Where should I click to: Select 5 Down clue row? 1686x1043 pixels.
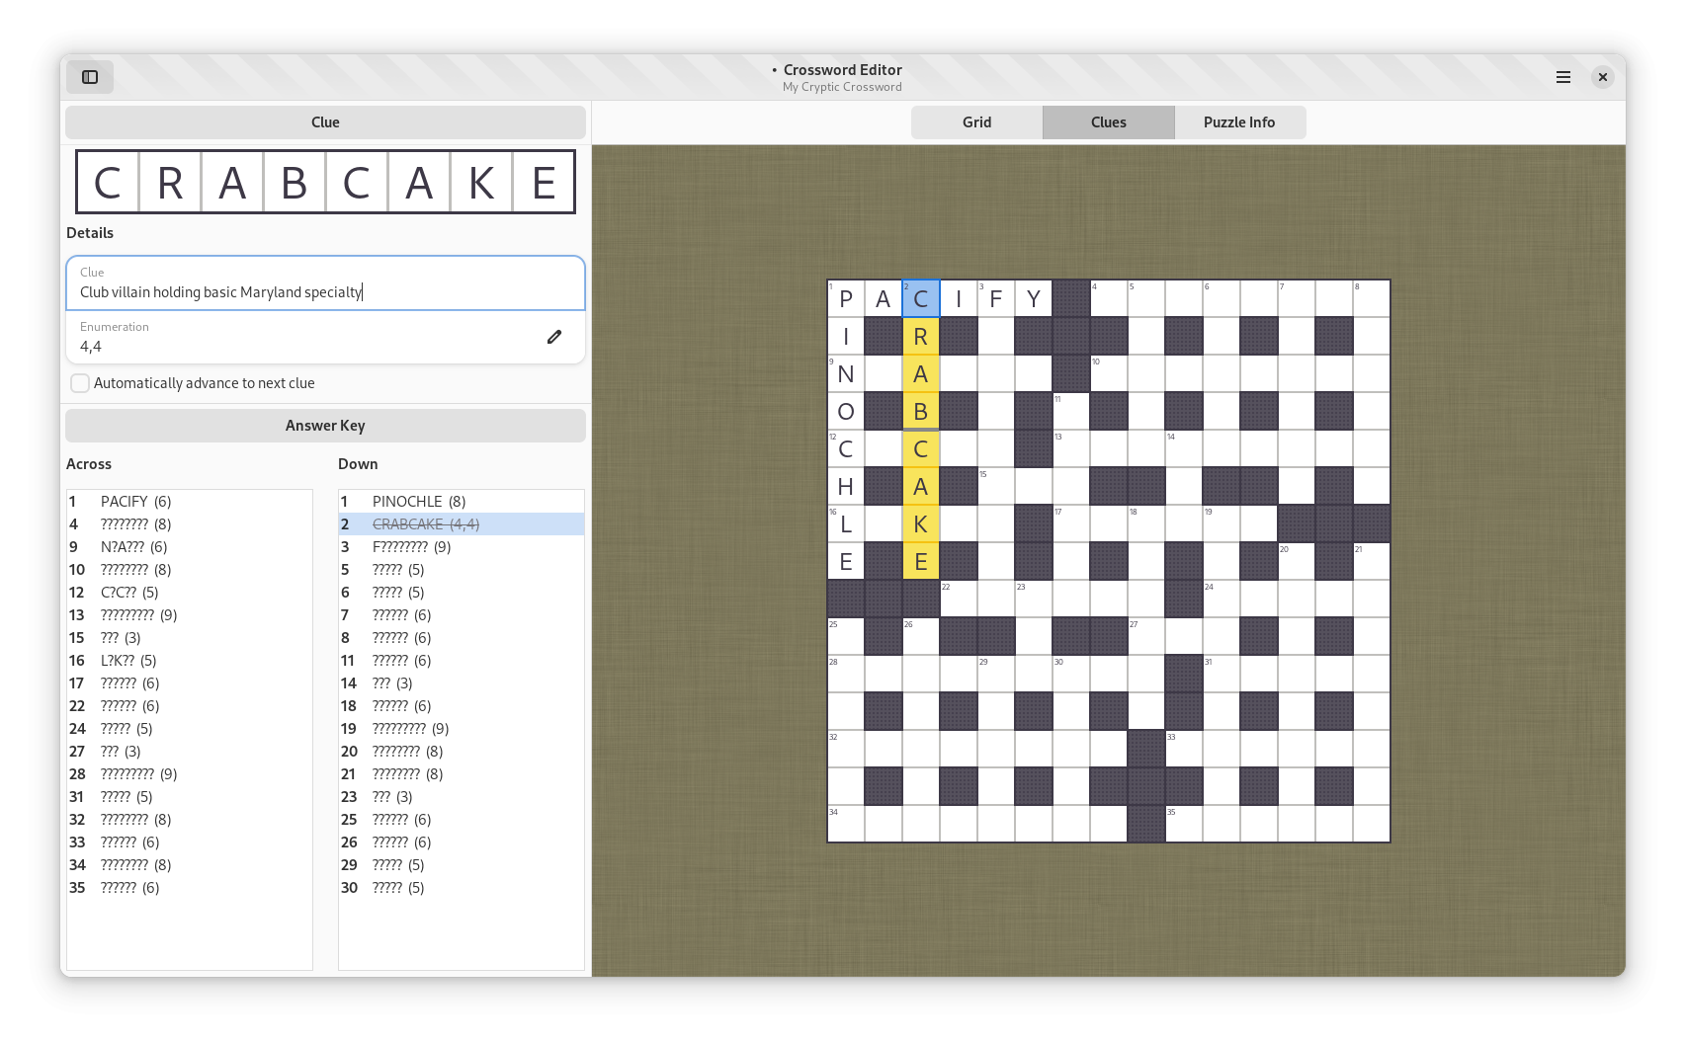tap(462, 570)
